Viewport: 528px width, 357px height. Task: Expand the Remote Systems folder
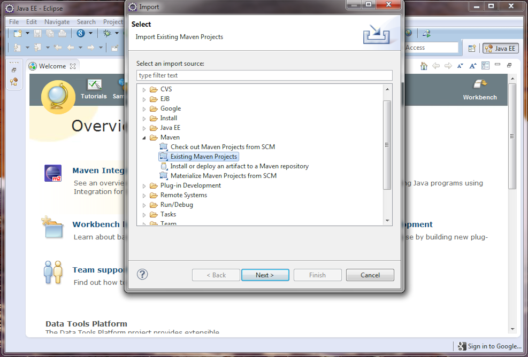coord(144,196)
